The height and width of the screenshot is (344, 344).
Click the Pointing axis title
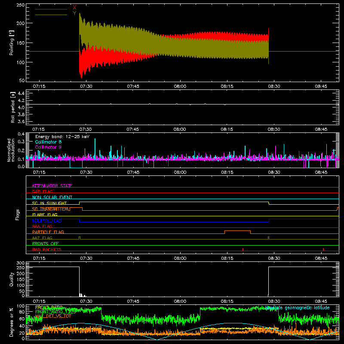[x=12, y=43]
